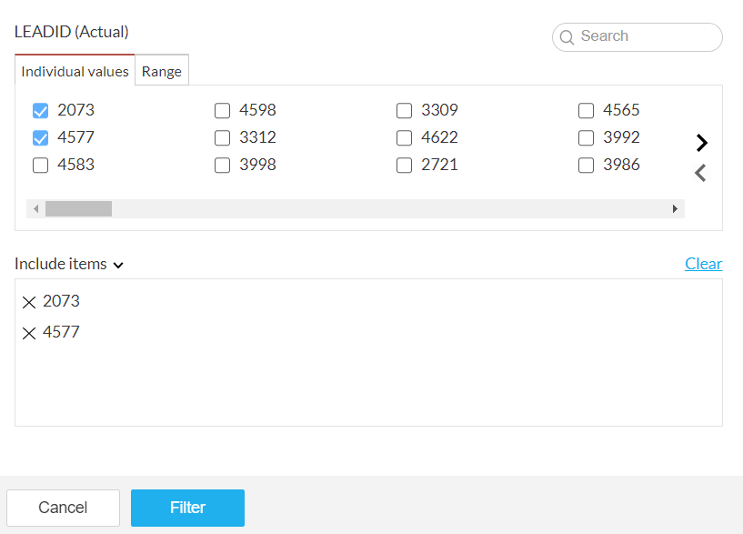
Task: Click the horizontal scrollbar thumb
Action: (x=78, y=209)
